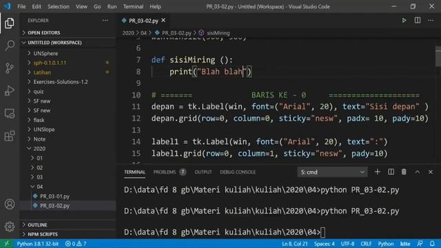441x248 pixels.
Task: Open remote window indicator in status bar
Action: (6, 244)
